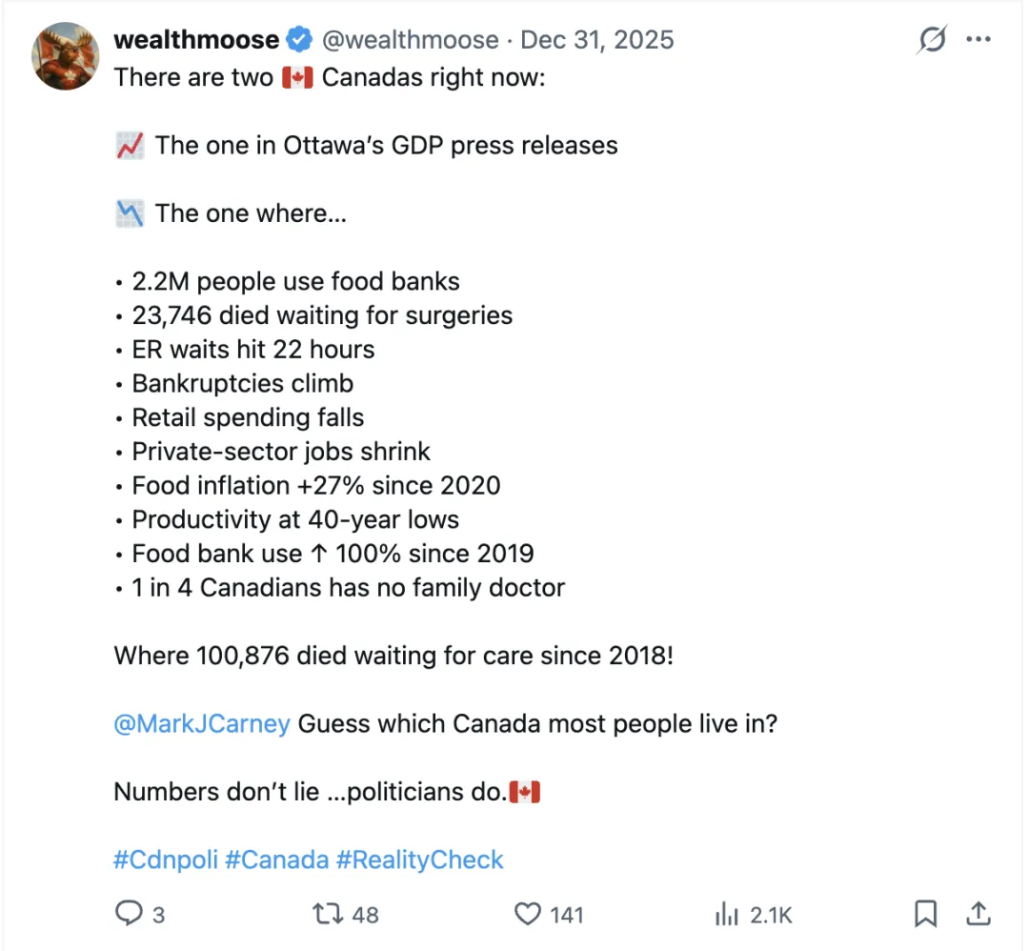Click the Dec 31, 2025 timestamp
This screenshot has height=951, width=1029.
tap(597, 40)
